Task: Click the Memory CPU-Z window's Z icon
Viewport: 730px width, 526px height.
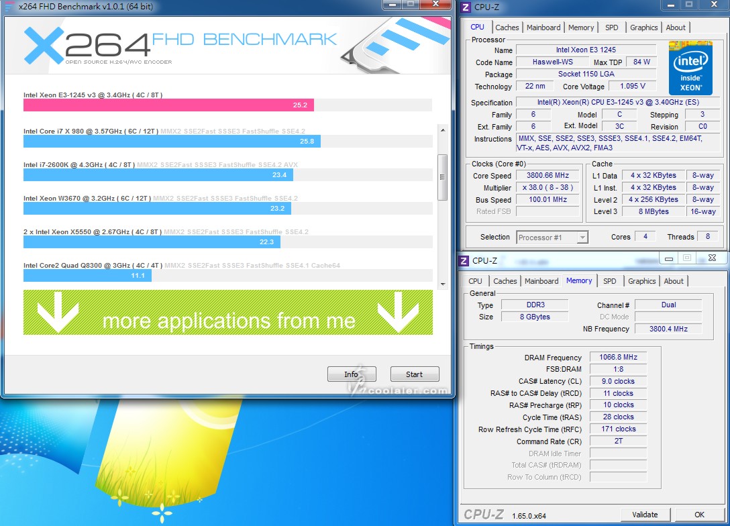Action: coord(463,261)
